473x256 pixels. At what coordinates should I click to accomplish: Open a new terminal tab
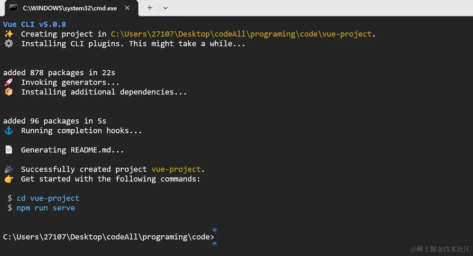tap(150, 8)
